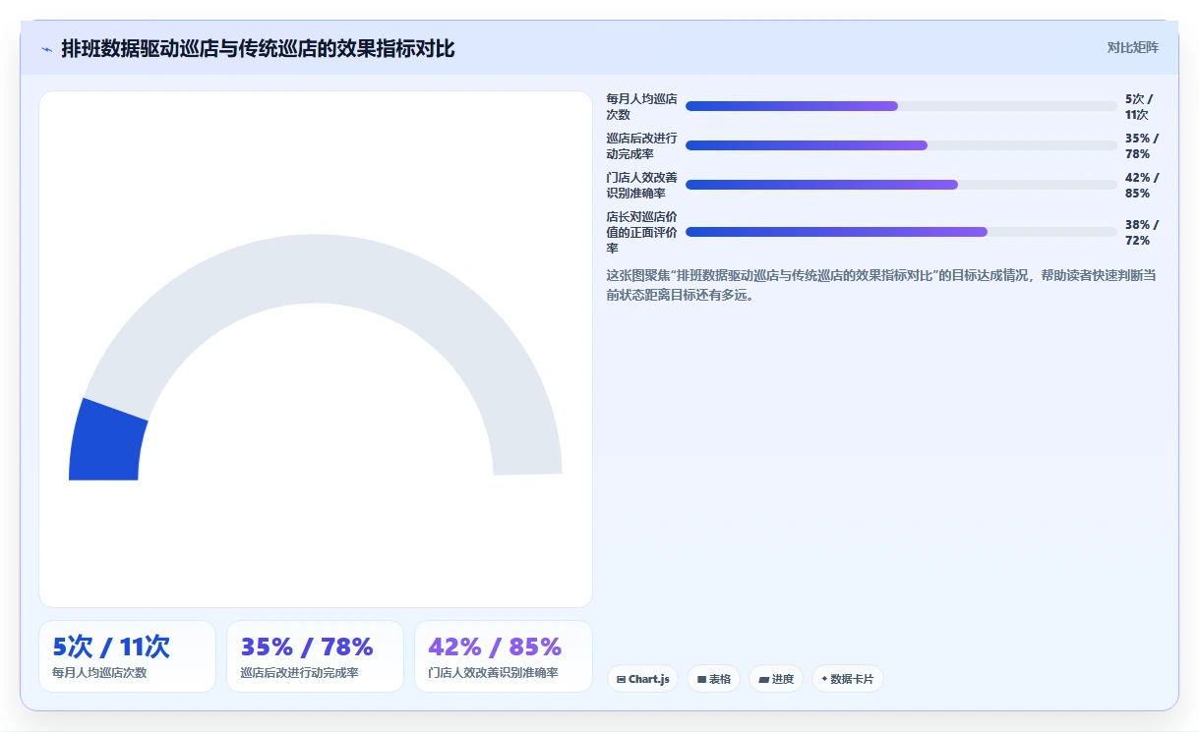This screenshot has height=732, width=1199.
Task: Click the 门店人效改善识别准确率 progress bar
Action: (901, 185)
